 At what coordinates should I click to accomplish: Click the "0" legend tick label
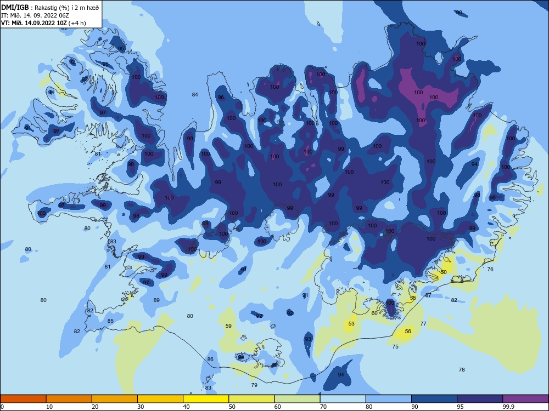(x=2, y=407)
